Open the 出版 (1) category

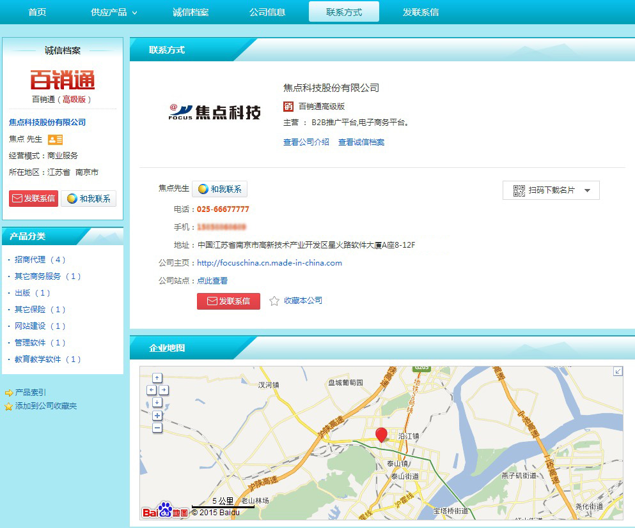click(32, 292)
